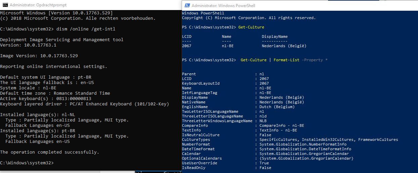Click the 'Active keyboard(s)' output line
The width and height of the screenshot is (418, 173).
click(46, 99)
